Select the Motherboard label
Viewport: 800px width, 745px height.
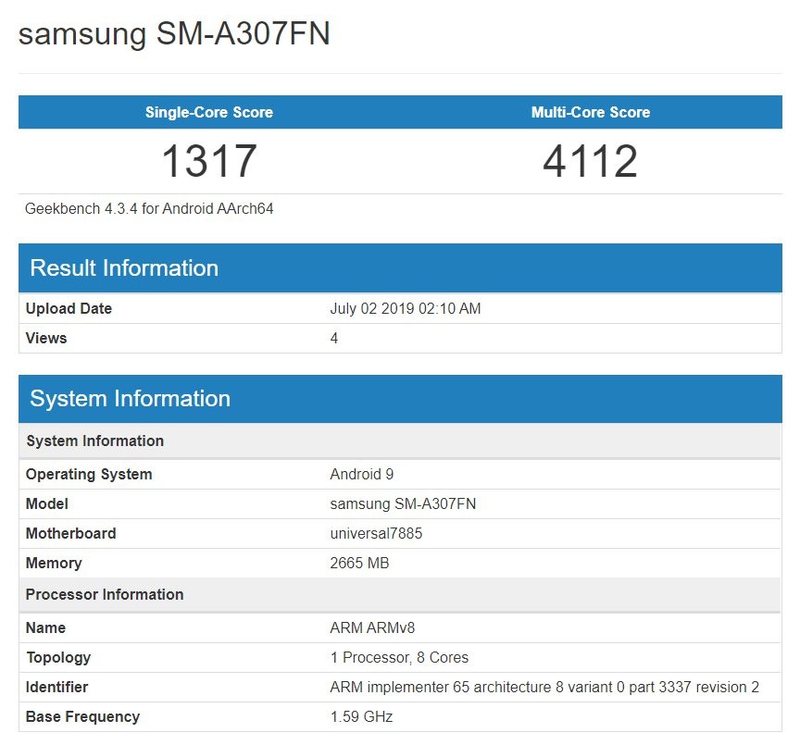pyautogui.click(x=71, y=533)
